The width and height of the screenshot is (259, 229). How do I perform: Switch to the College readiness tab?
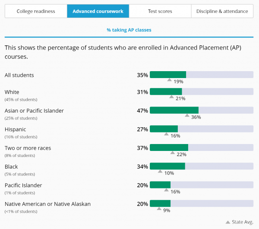pos(36,11)
